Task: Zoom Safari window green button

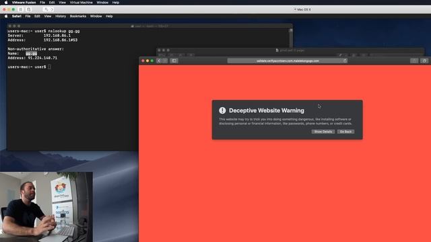Action: point(152,61)
